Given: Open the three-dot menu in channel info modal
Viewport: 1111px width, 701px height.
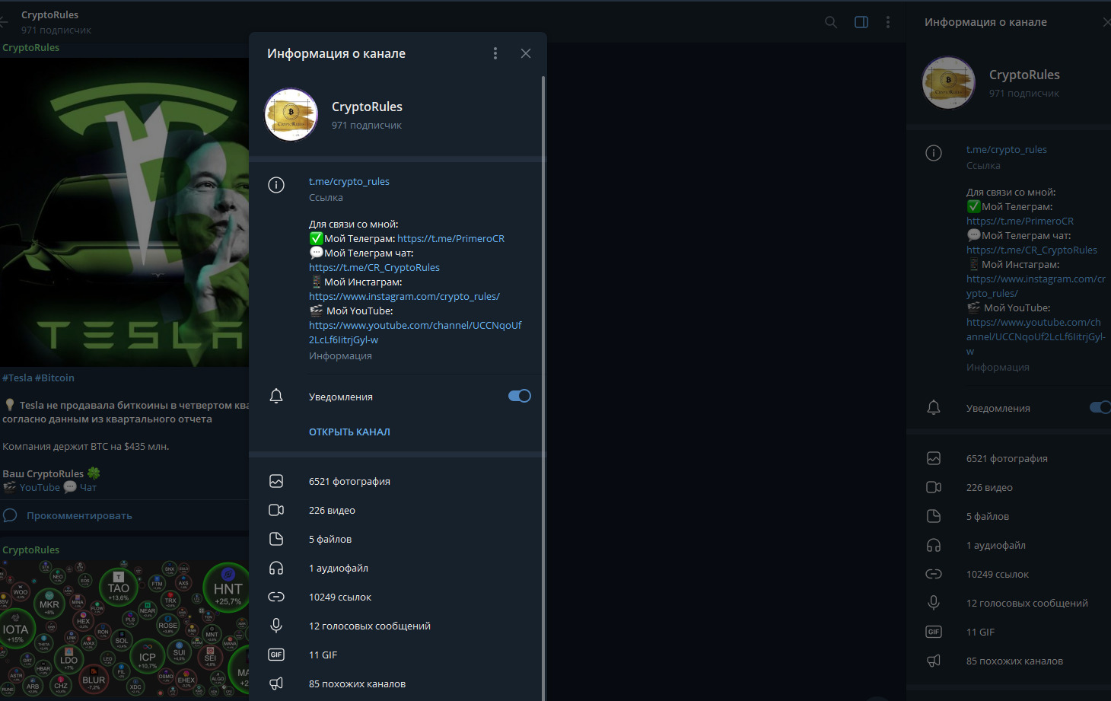Looking at the screenshot, I should pos(495,53).
